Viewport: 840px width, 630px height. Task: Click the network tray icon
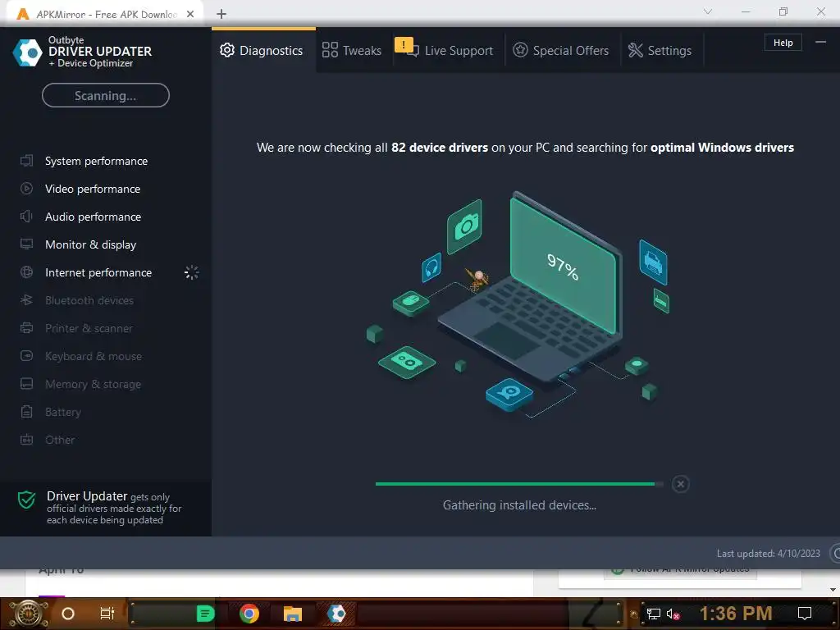653,614
